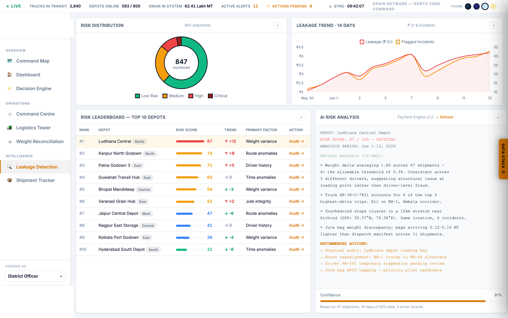Toggle Flagged Incidents legend series

tap(415, 42)
